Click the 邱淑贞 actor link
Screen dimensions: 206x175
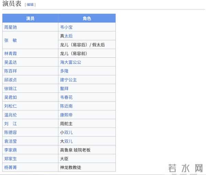pyautogui.click(x=10, y=80)
